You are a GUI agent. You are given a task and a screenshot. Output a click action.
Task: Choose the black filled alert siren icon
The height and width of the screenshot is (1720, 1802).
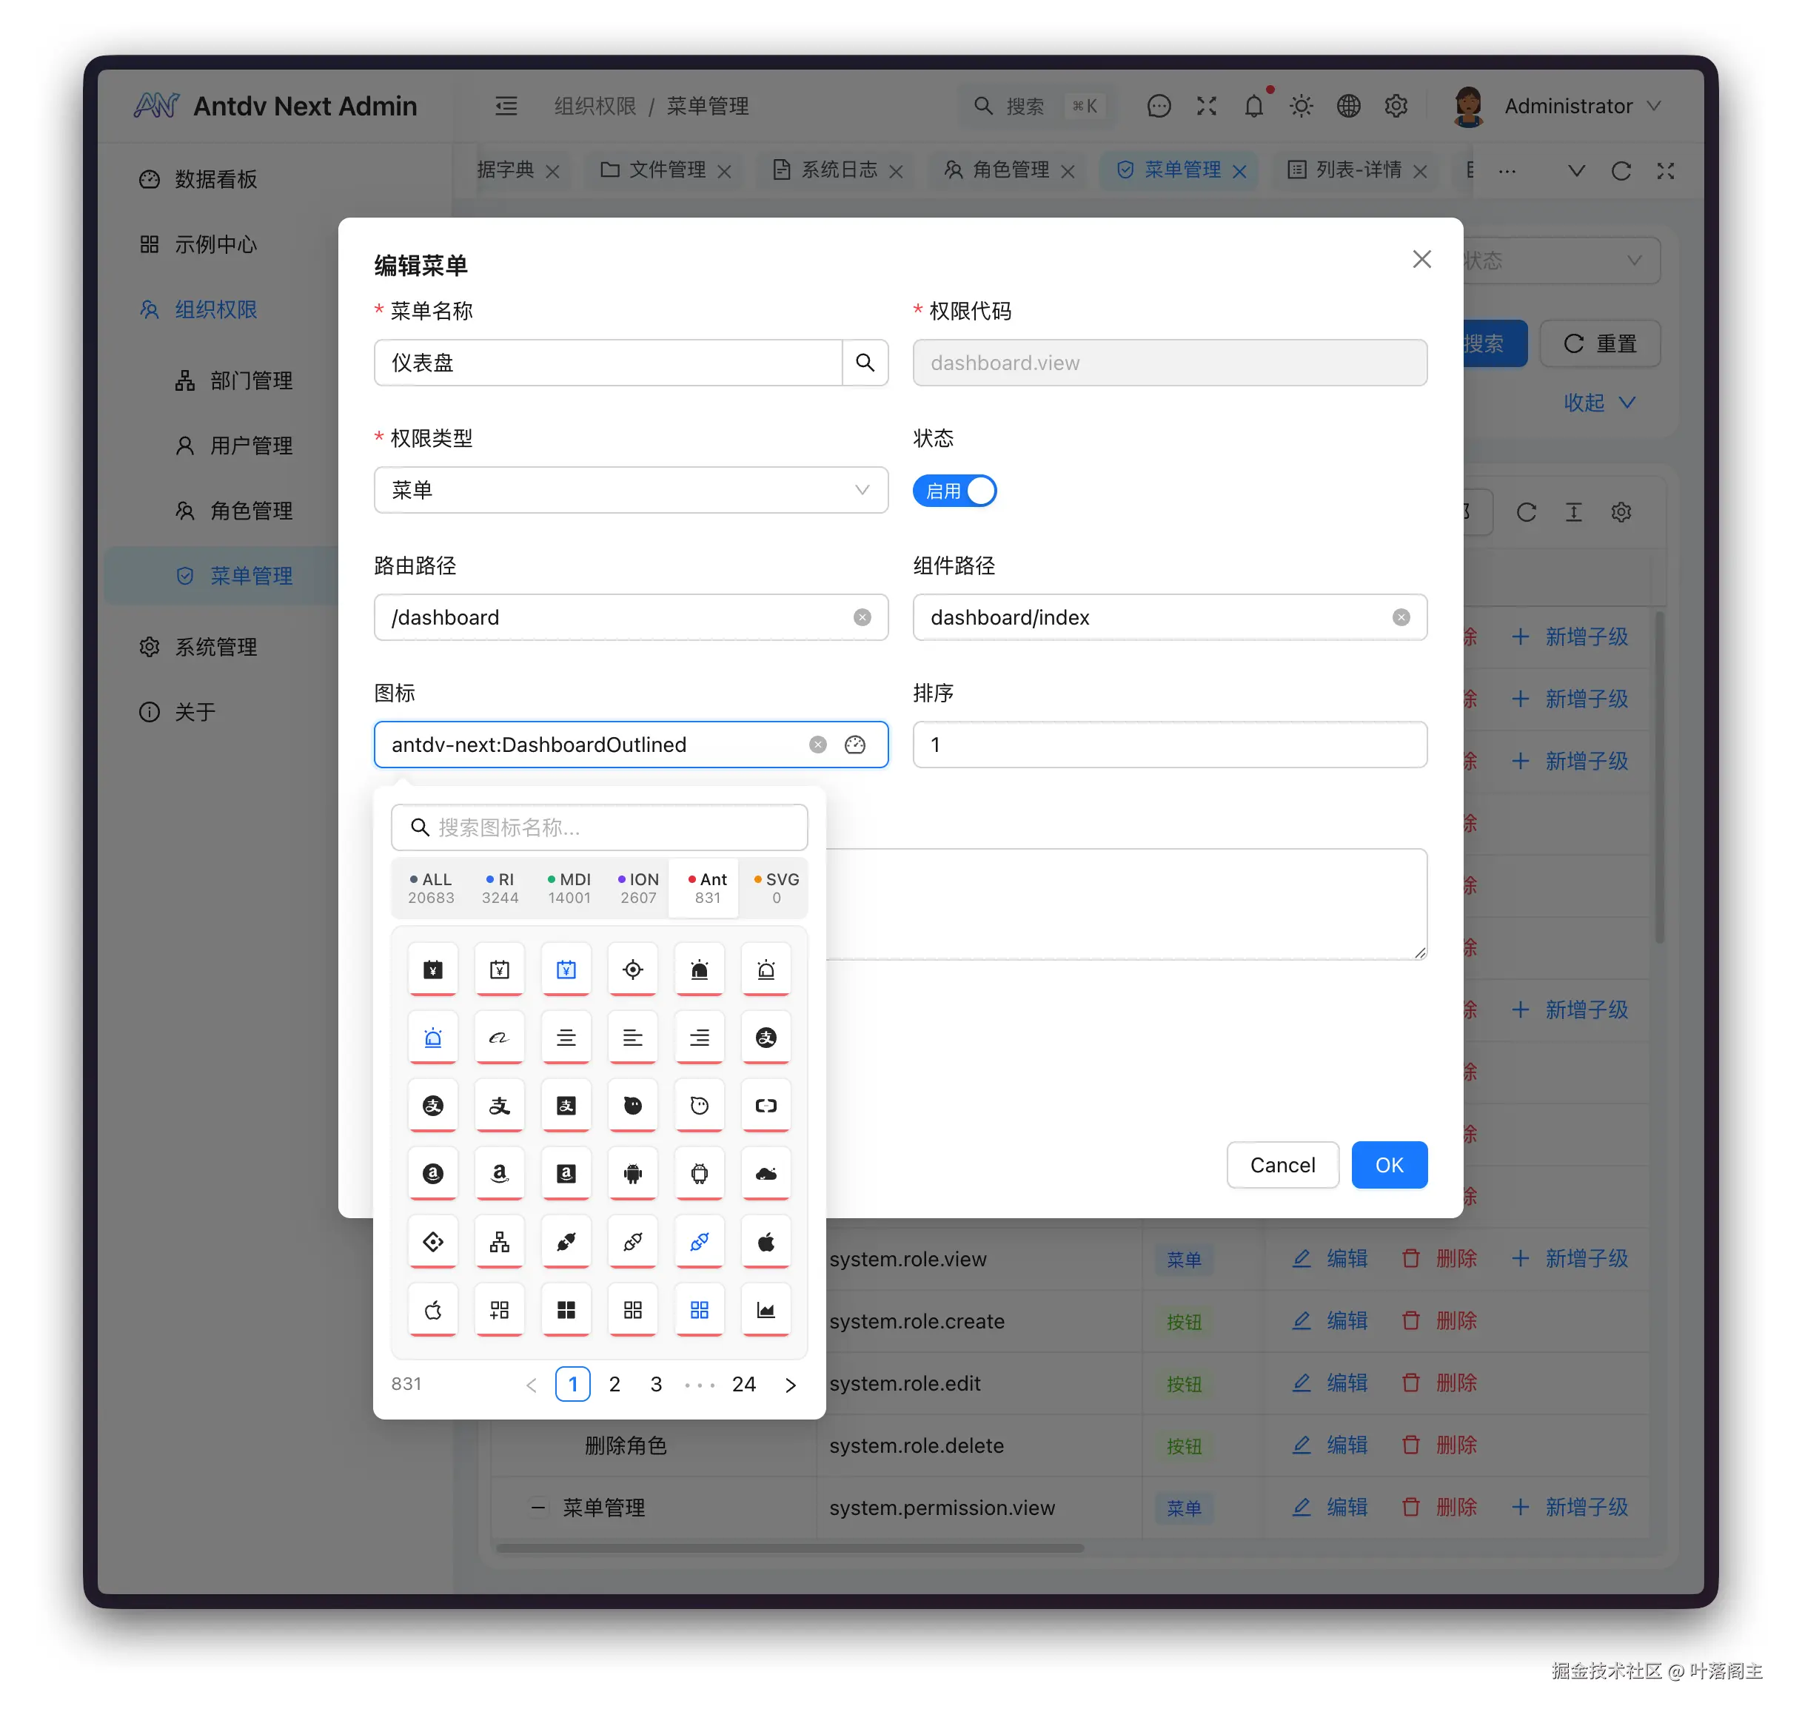click(699, 969)
